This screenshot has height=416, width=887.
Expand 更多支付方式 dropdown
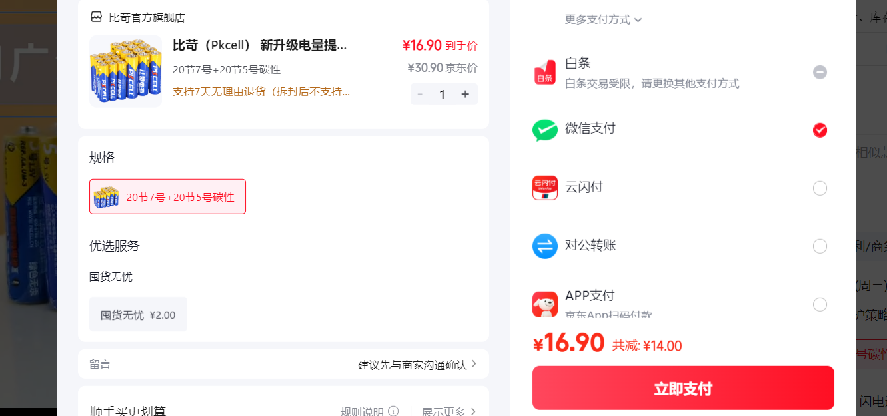click(603, 19)
